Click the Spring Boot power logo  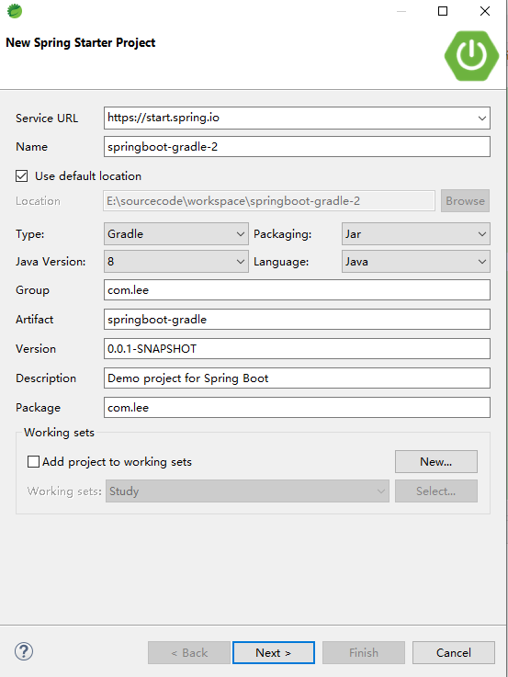click(471, 56)
